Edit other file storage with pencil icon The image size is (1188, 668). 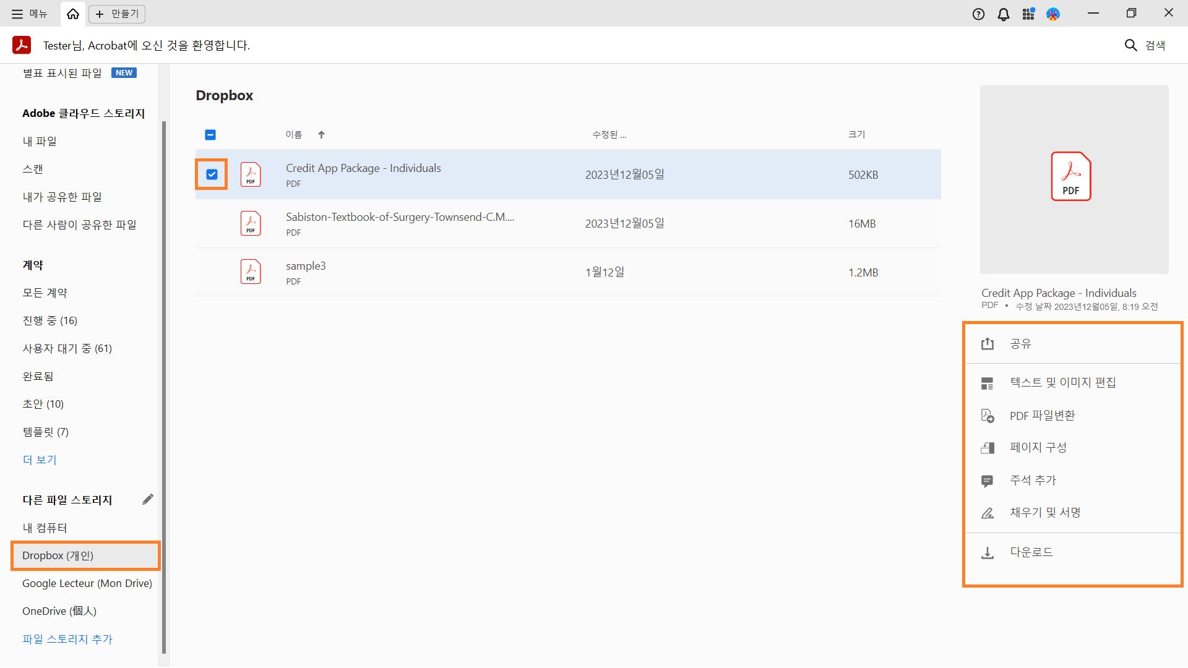tap(147, 500)
